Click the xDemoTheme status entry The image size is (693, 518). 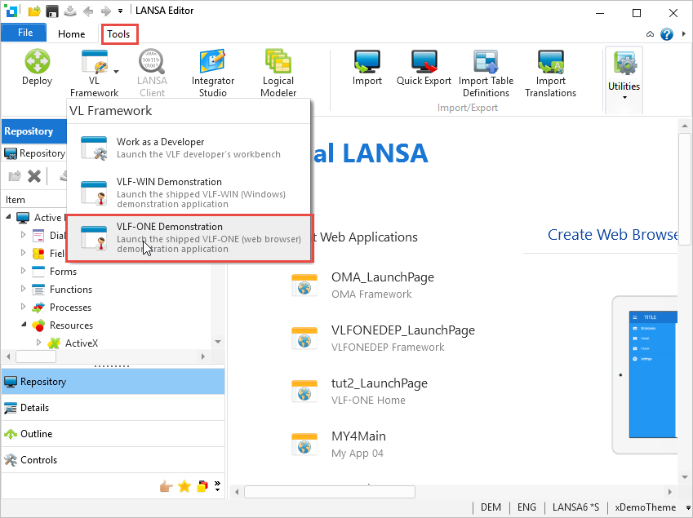click(645, 507)
